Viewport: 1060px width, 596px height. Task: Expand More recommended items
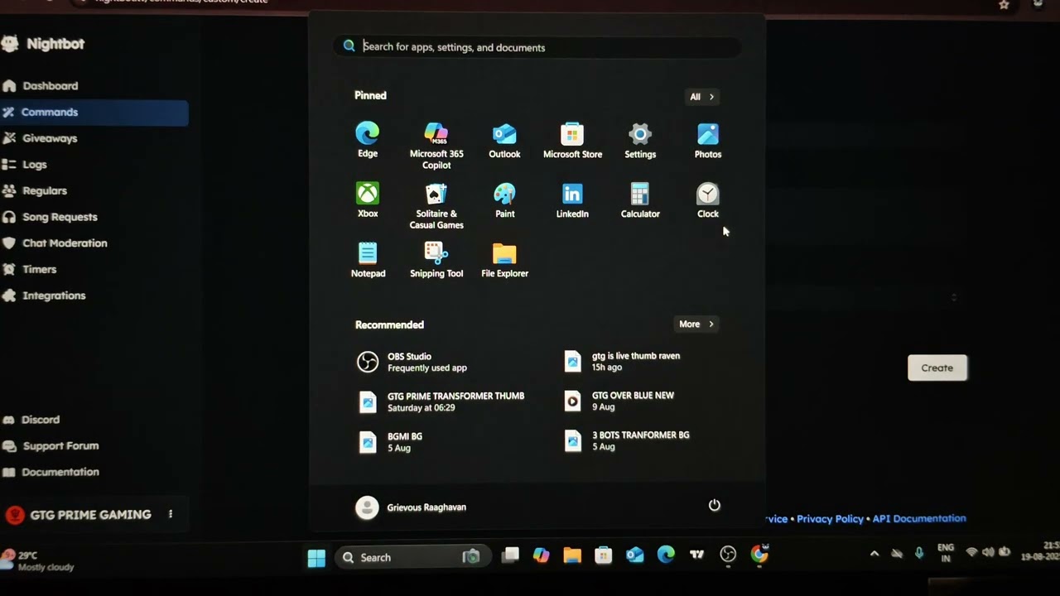[x=696, y=324]
